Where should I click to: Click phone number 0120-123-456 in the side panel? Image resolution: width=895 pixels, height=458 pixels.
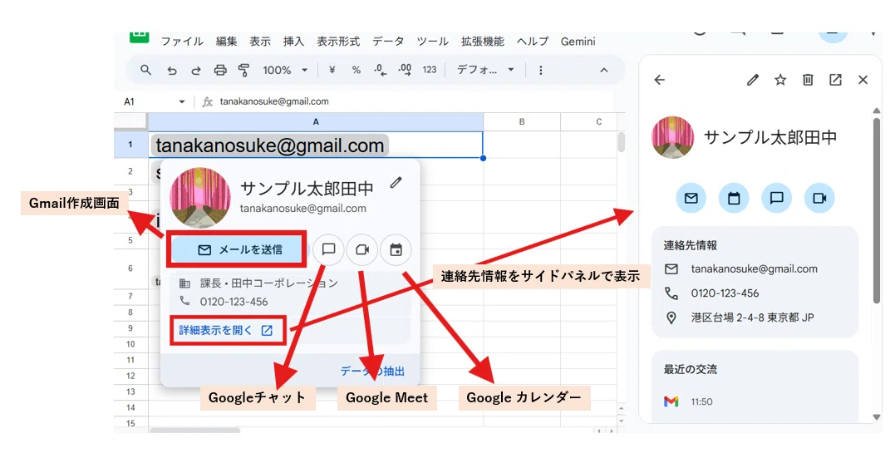point(725,293)
